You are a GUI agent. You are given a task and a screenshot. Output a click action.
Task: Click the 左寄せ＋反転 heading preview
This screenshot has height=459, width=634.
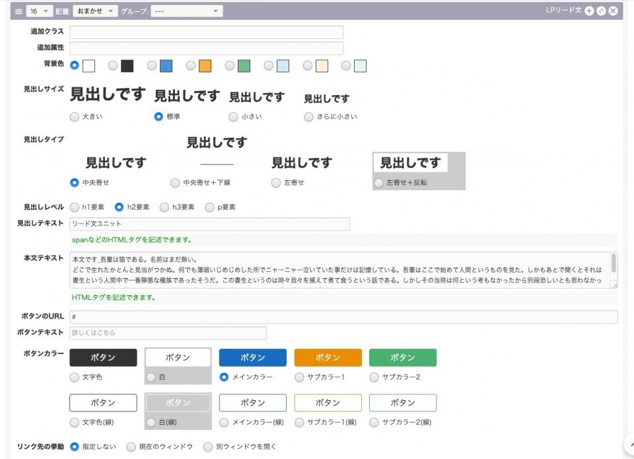[410, 163]
